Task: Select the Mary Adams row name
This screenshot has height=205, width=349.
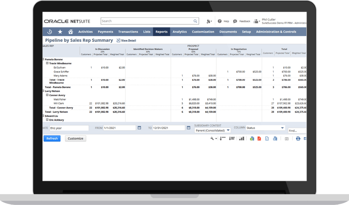Action: 60,76
